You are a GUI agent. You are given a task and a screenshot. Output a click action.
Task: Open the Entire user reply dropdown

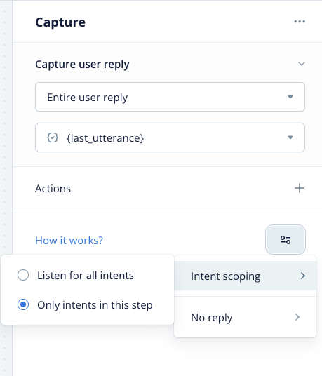(x=170, y=97)
